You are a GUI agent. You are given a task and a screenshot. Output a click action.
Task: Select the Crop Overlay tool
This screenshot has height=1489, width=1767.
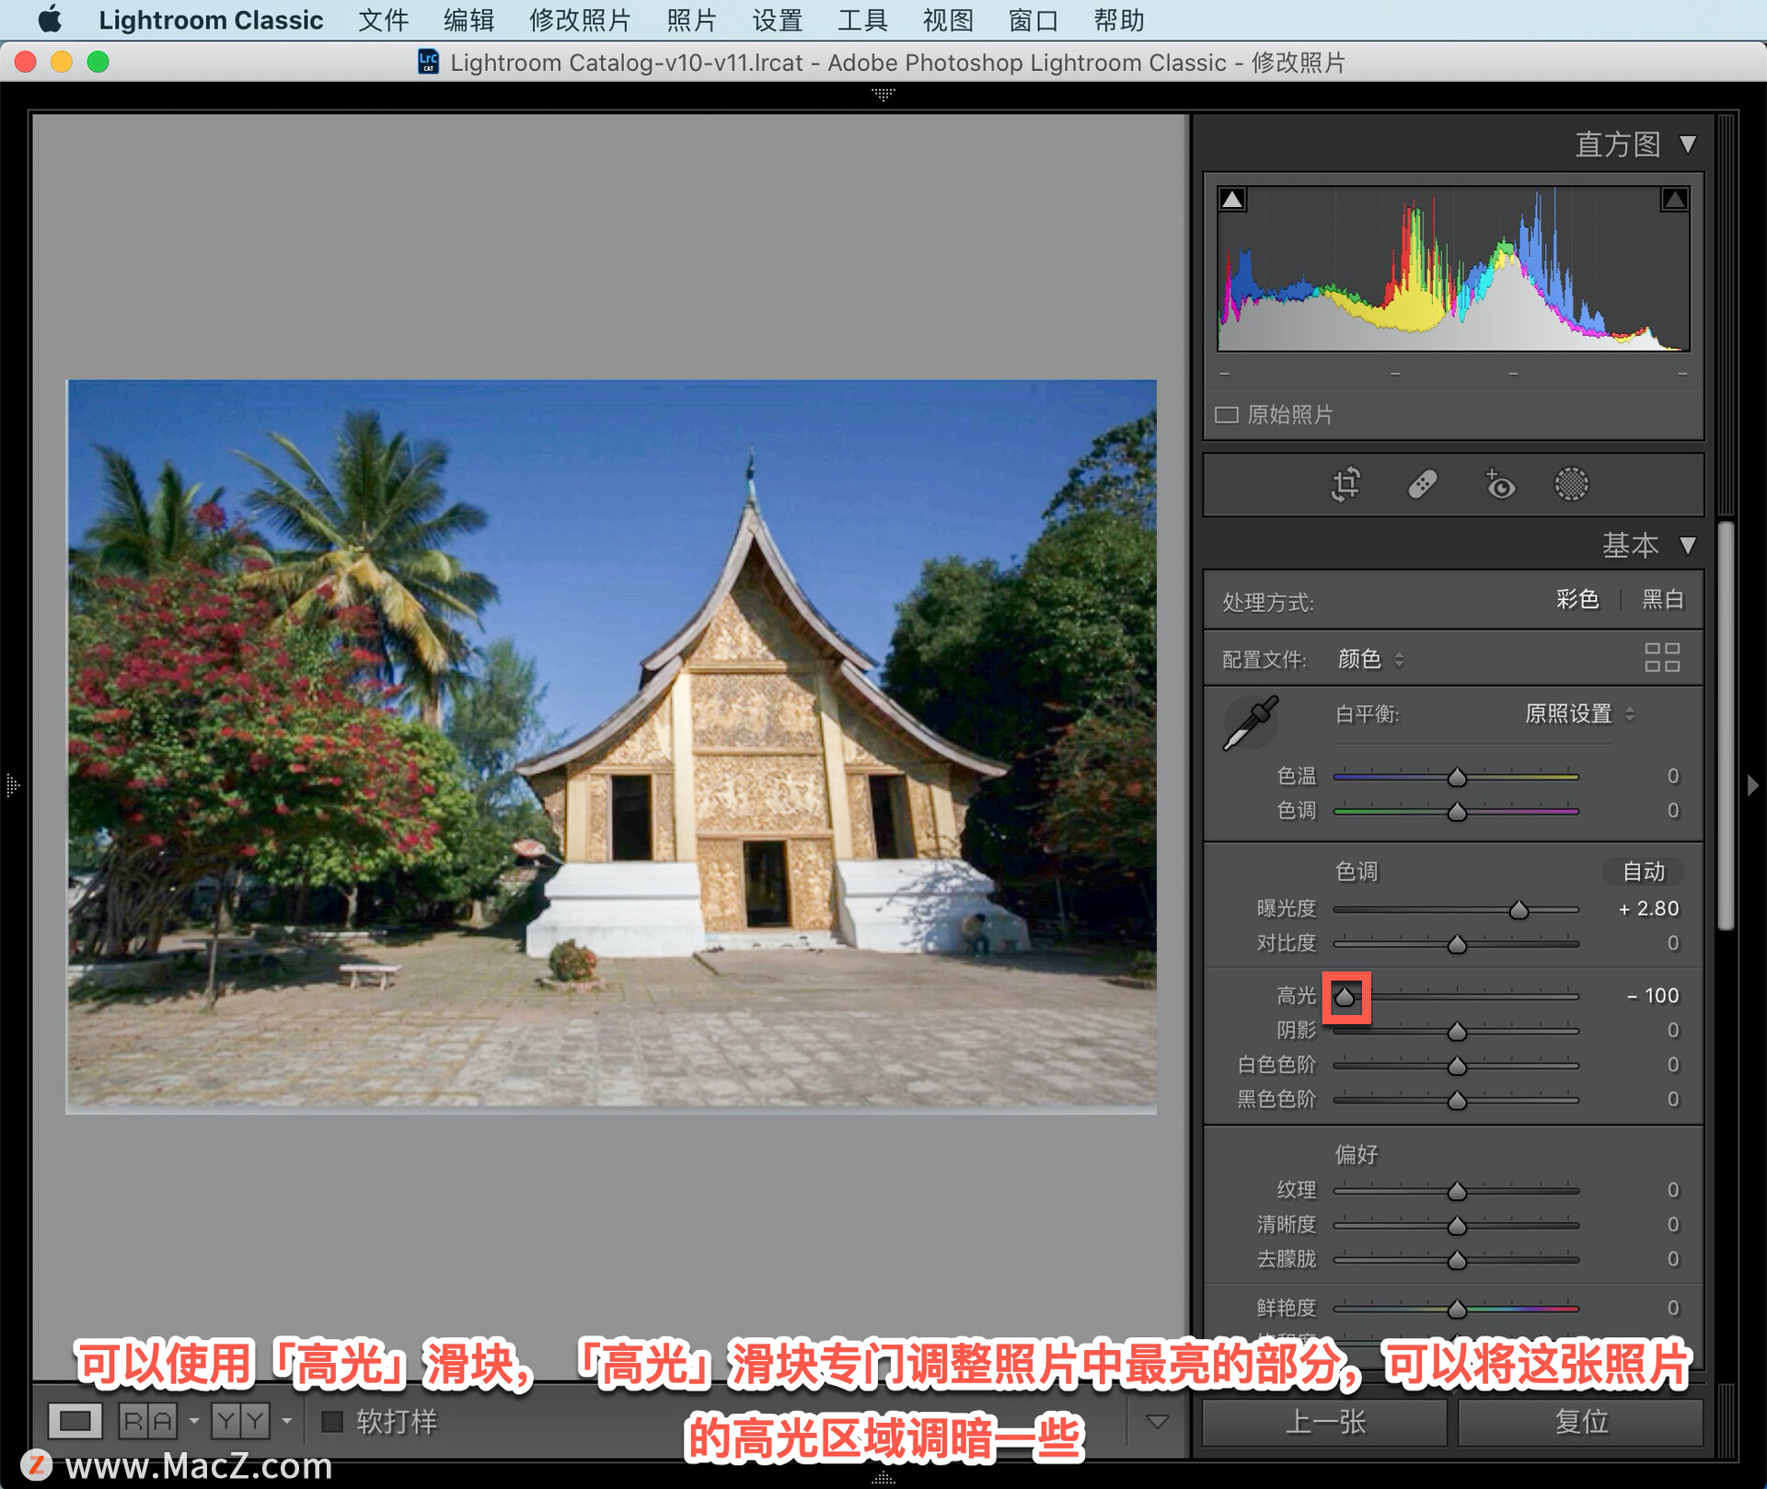(1345, 484)
